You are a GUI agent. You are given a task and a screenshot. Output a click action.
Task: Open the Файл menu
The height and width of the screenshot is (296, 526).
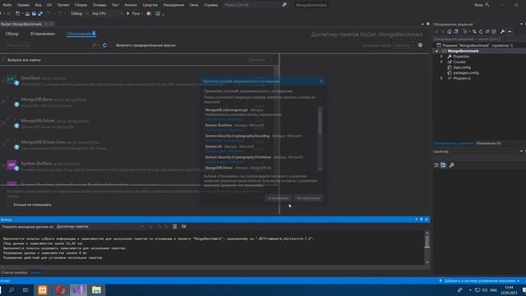(x=7, y=5)
